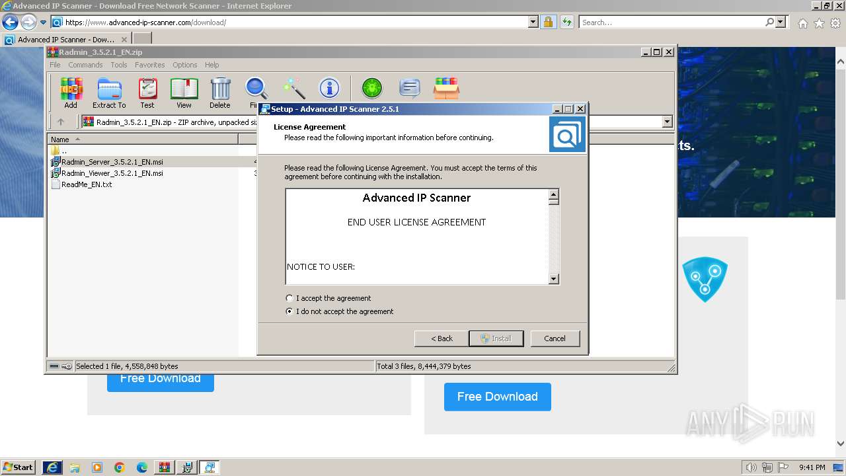
Task: Click the Info toolbar icon in WinRAR
Action: [329, 88]
